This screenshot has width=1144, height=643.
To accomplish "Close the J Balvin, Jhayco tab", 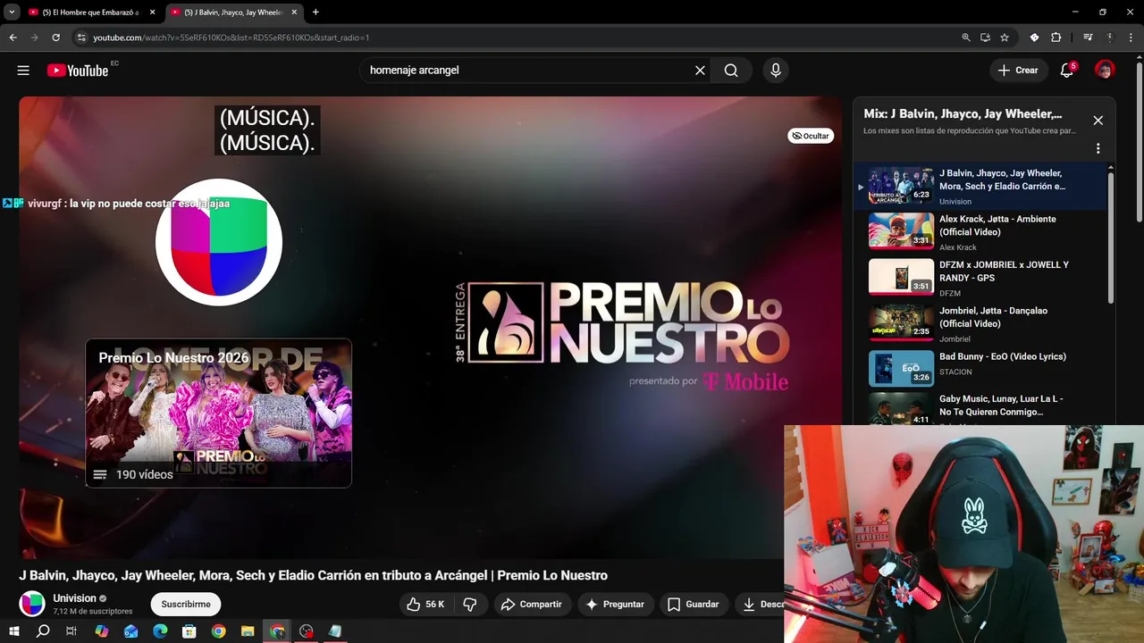I will tap(294, 13).
